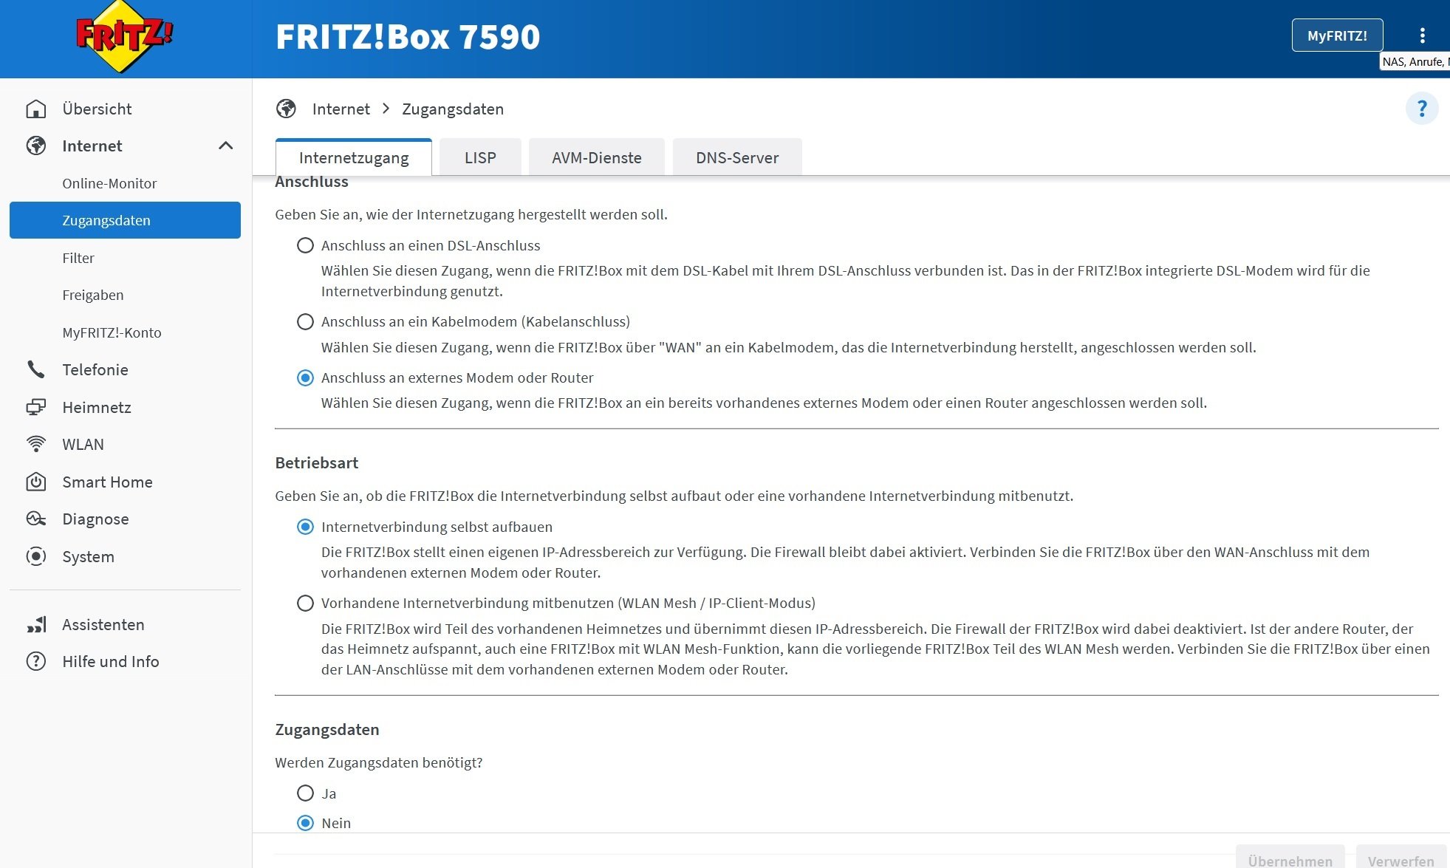Viewport: 1450px width, 868px height.
Task: Select Anschluss an einen DSL-Anschluss radio
Action: click(x=305, y=245)
